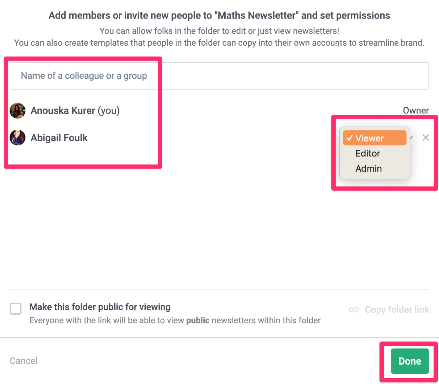Cancel the add members dialog
439x384 pixels.
24,361
